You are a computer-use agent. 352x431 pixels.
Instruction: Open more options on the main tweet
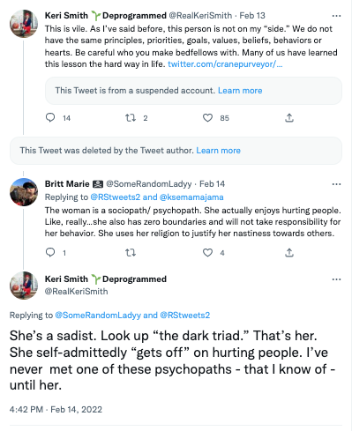336,279
